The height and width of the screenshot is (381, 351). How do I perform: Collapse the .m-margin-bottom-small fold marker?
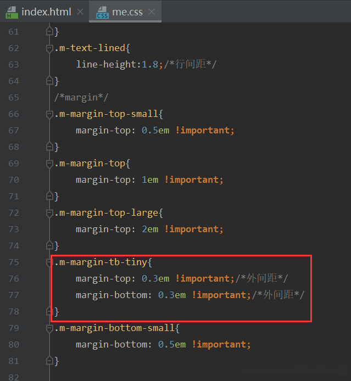[49, 328]
